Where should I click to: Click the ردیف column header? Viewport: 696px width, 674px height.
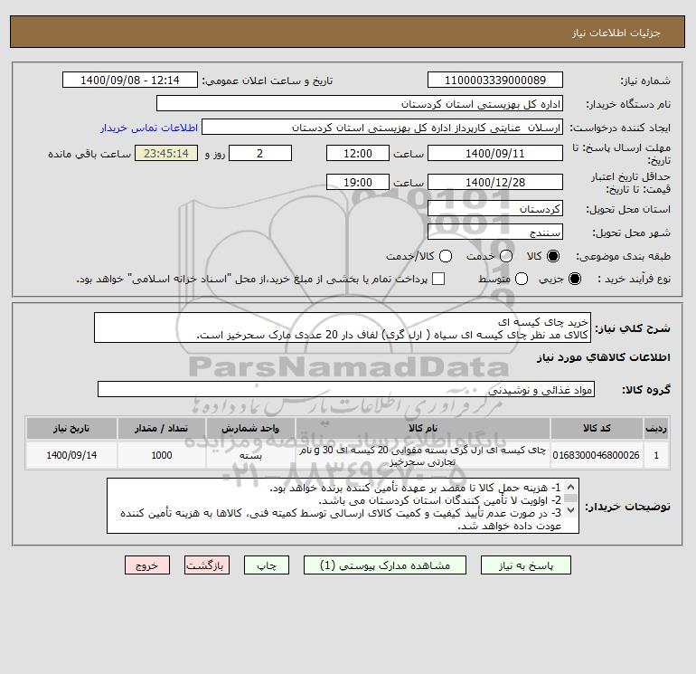coord(656,428)
